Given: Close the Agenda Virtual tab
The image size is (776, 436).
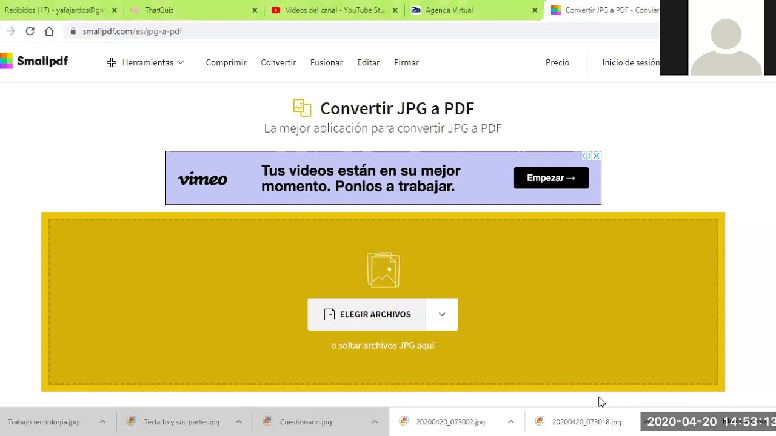Looking at the screenshot, I should click(535, 10).
